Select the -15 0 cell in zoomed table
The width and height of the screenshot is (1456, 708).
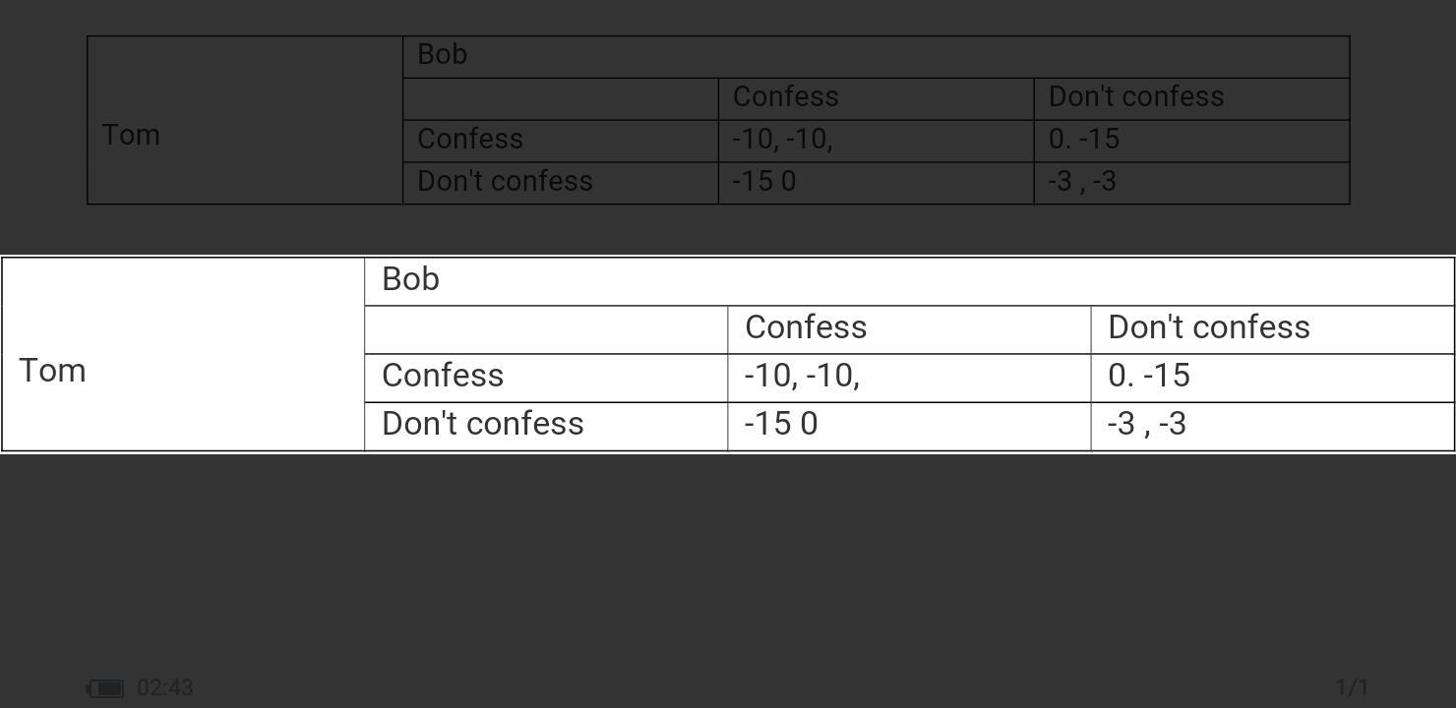[909, 426]
